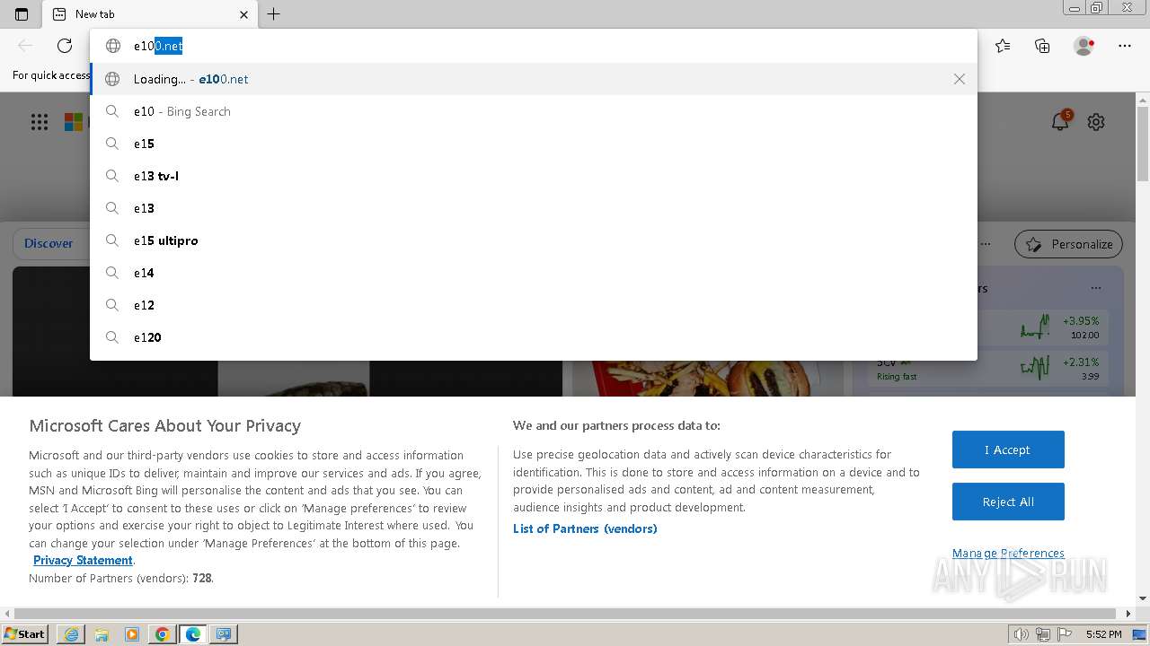Screen dimensions: 1150x646
Task: Choose the 'e13' search suggestion
Action: pyautogui.click(x=534, y=208)
